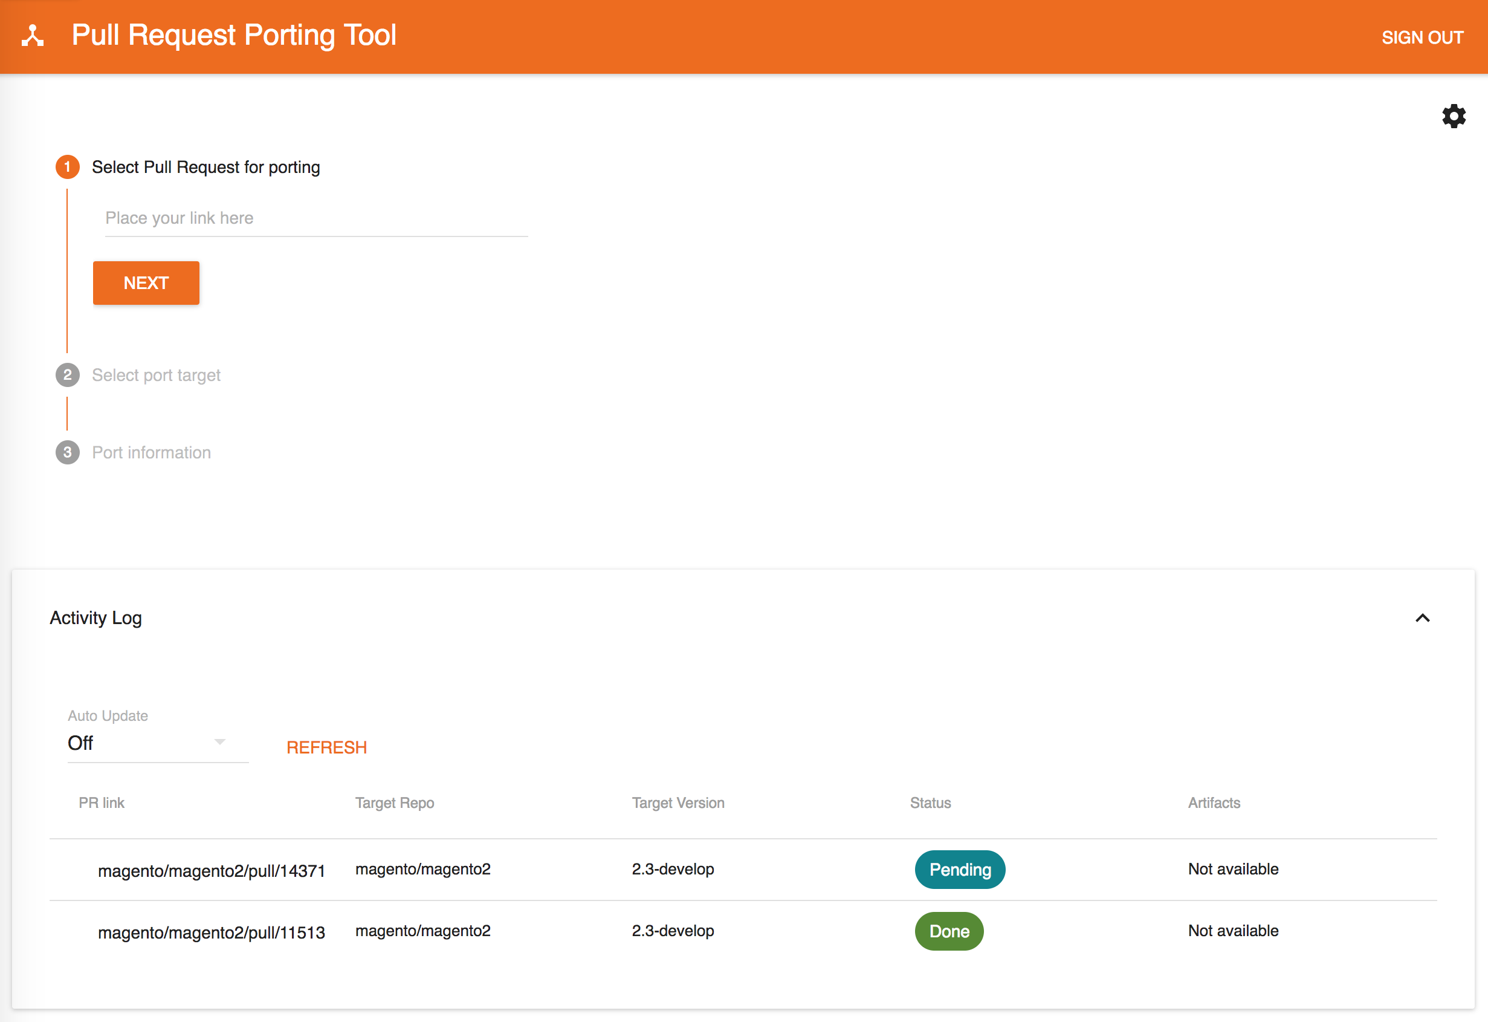Image resolution: width=1488 pixels, height=1022 pixels.
Task: Enable Auto Update for activity log
Action: coord(147,743)
